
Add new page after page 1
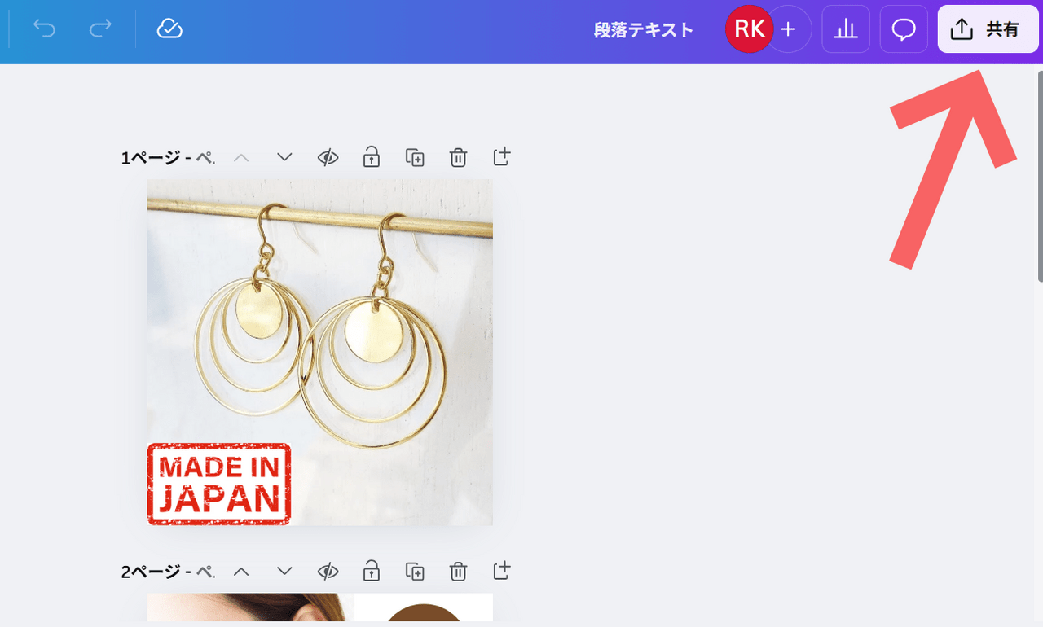(502, 156)
